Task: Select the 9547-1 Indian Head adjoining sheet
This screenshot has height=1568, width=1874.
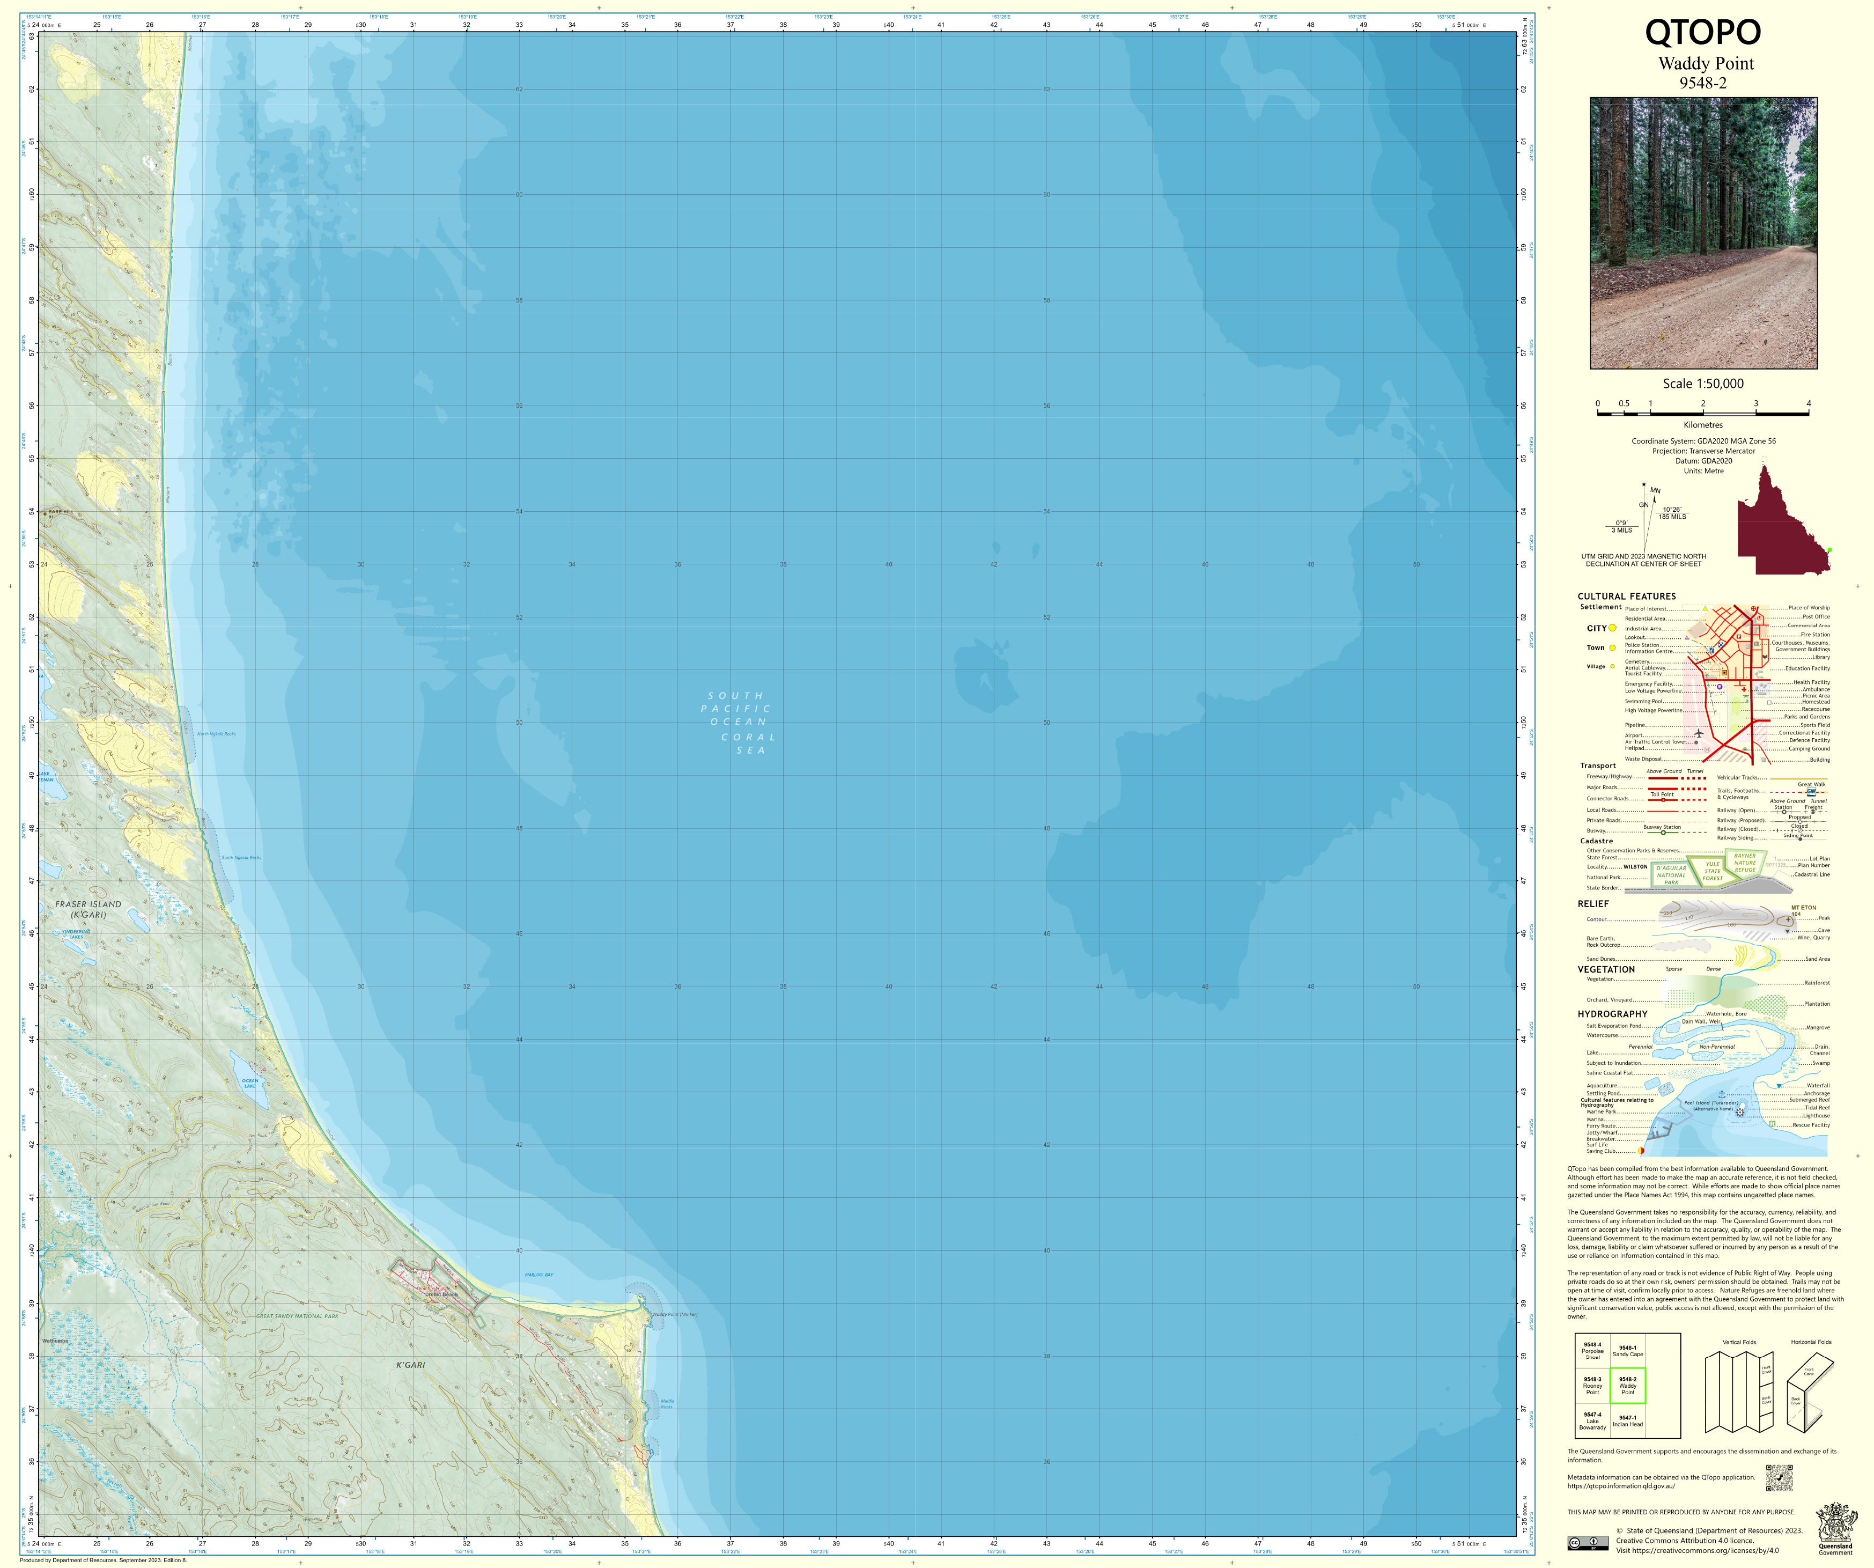Action: pos(1628,1421)
